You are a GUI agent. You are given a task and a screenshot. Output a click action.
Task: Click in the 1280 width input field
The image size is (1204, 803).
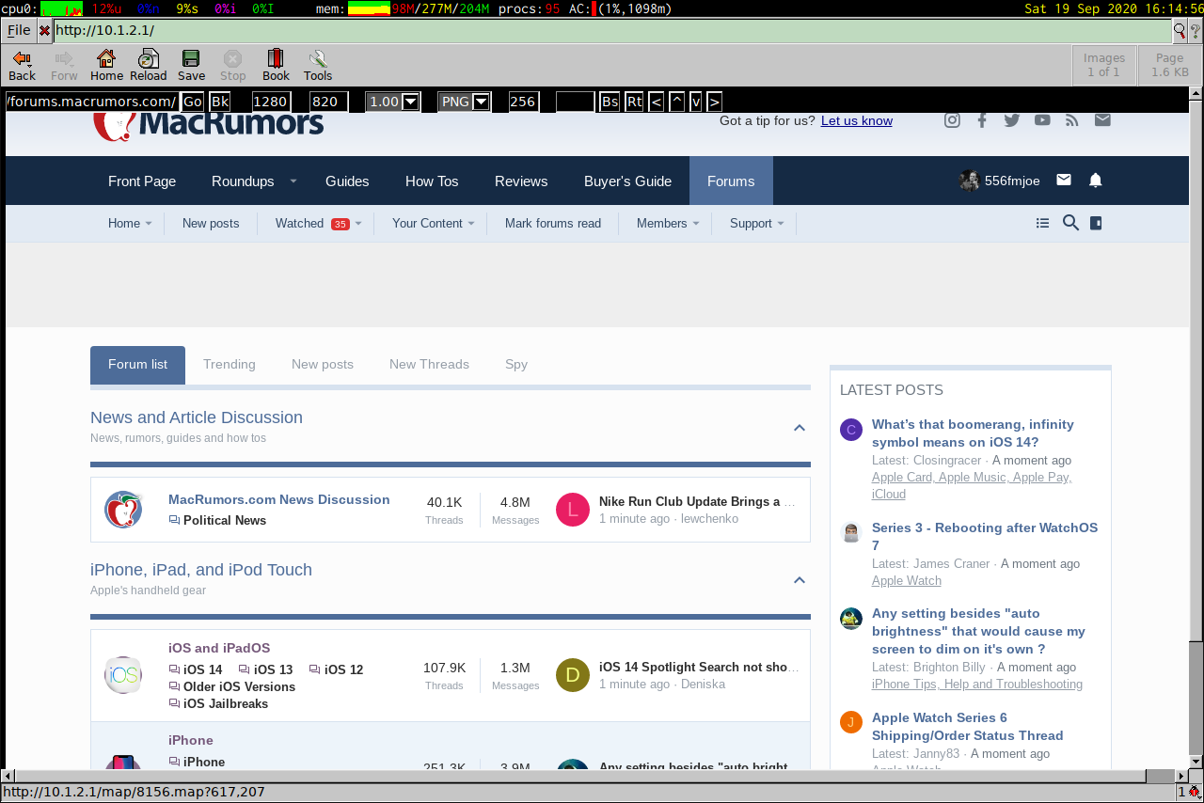[x=271, y=102]
